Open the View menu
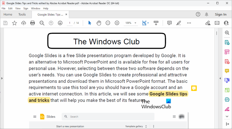The width and height of the screenshot is (232, 129). click(x=18, y=8)
